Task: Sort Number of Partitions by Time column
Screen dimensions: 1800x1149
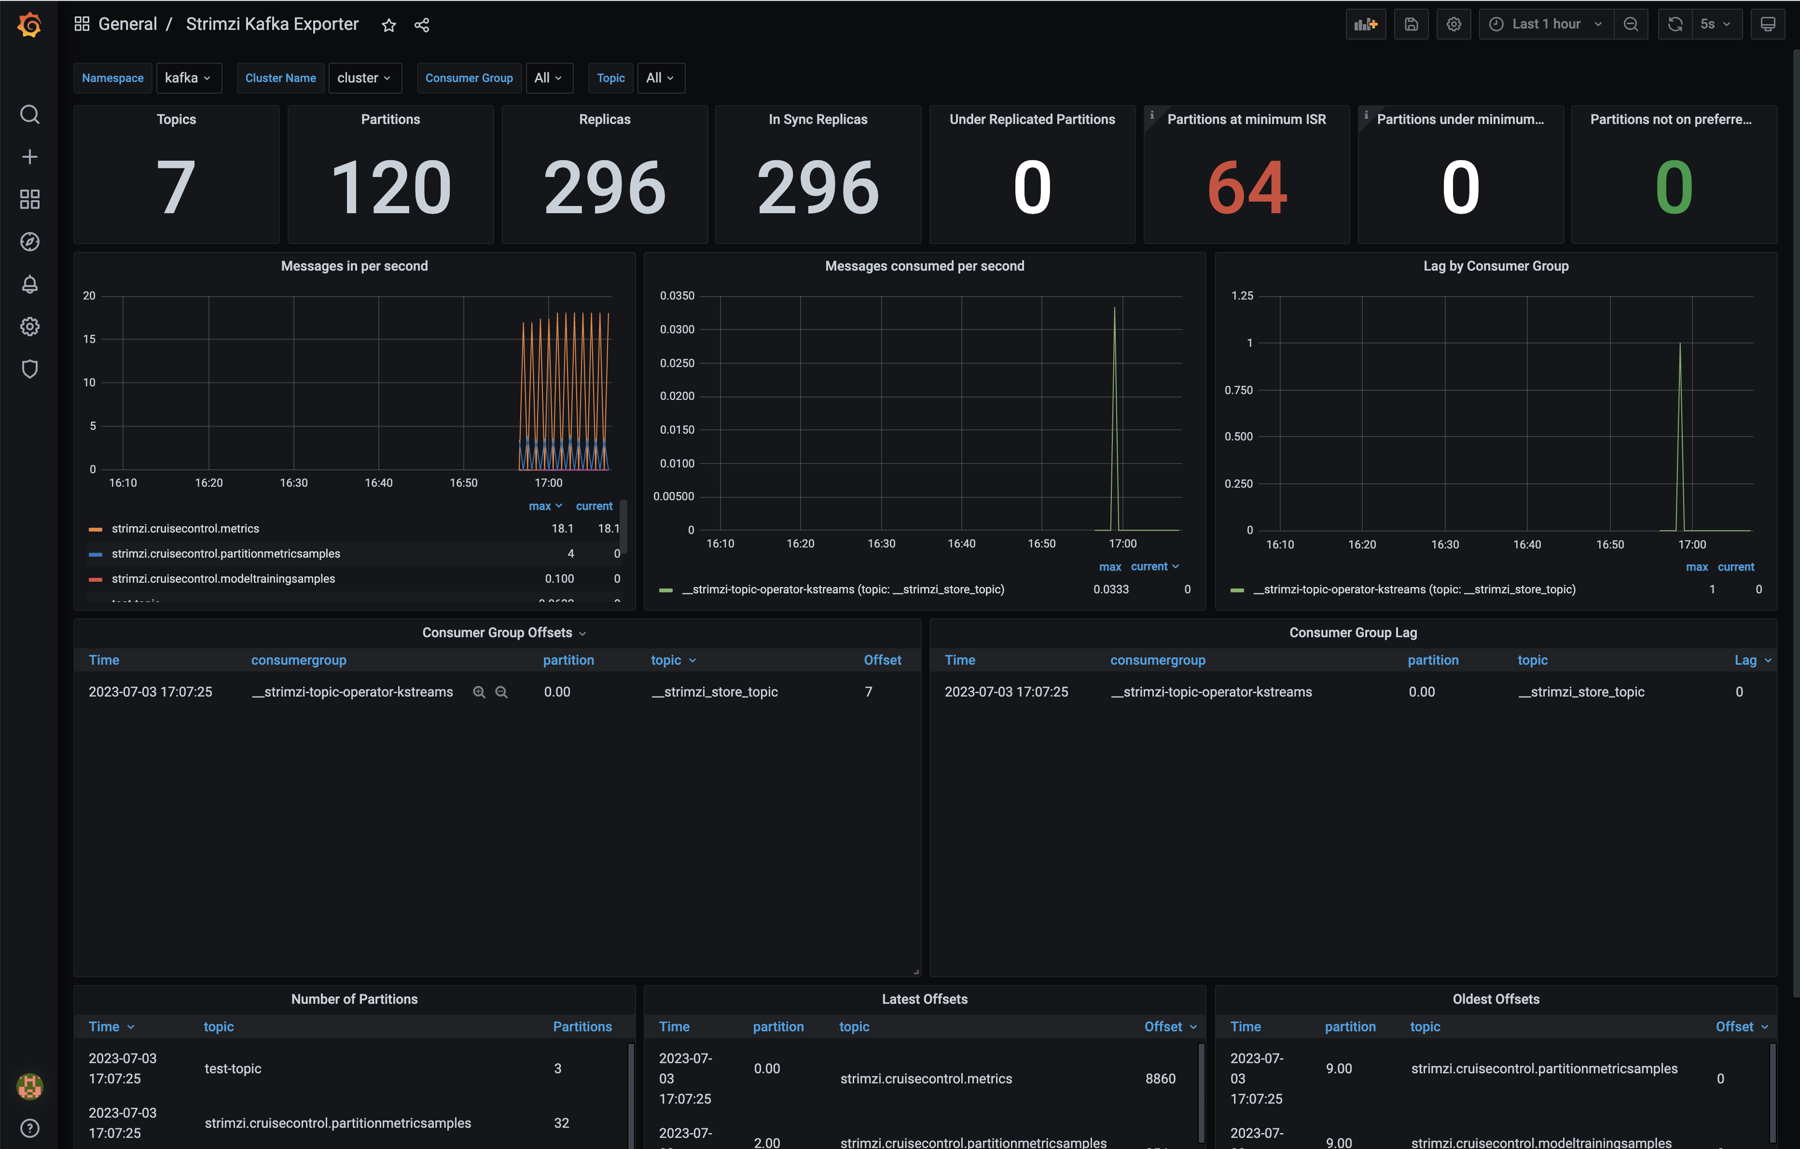Action: (111, 1027)
